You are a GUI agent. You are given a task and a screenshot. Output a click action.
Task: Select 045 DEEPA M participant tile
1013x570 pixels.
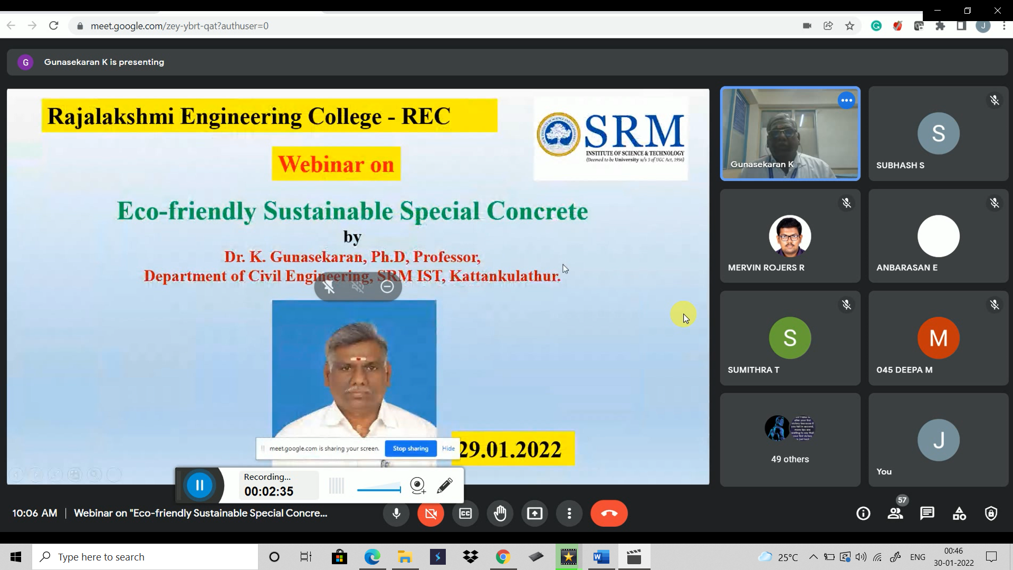(x=938, y=338)
